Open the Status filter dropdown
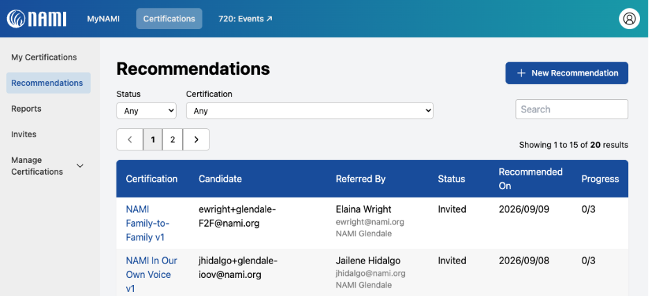649x296 pixels. tap(146, 111)
